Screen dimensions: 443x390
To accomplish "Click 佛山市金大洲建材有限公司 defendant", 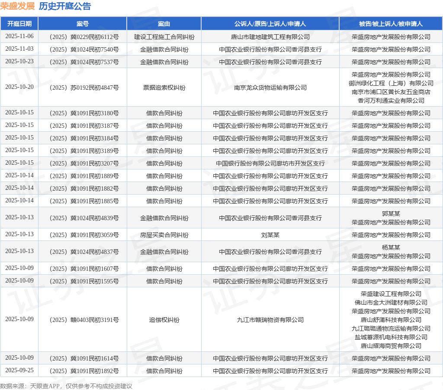I will [x=391, y=302].
